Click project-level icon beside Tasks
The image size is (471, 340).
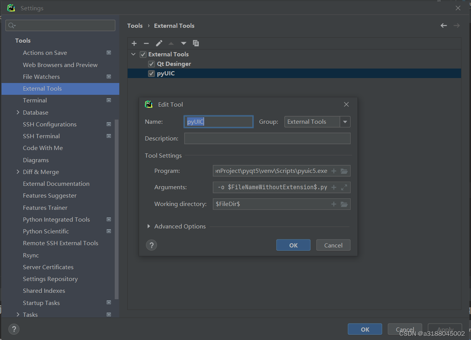[x=109, y=314]
